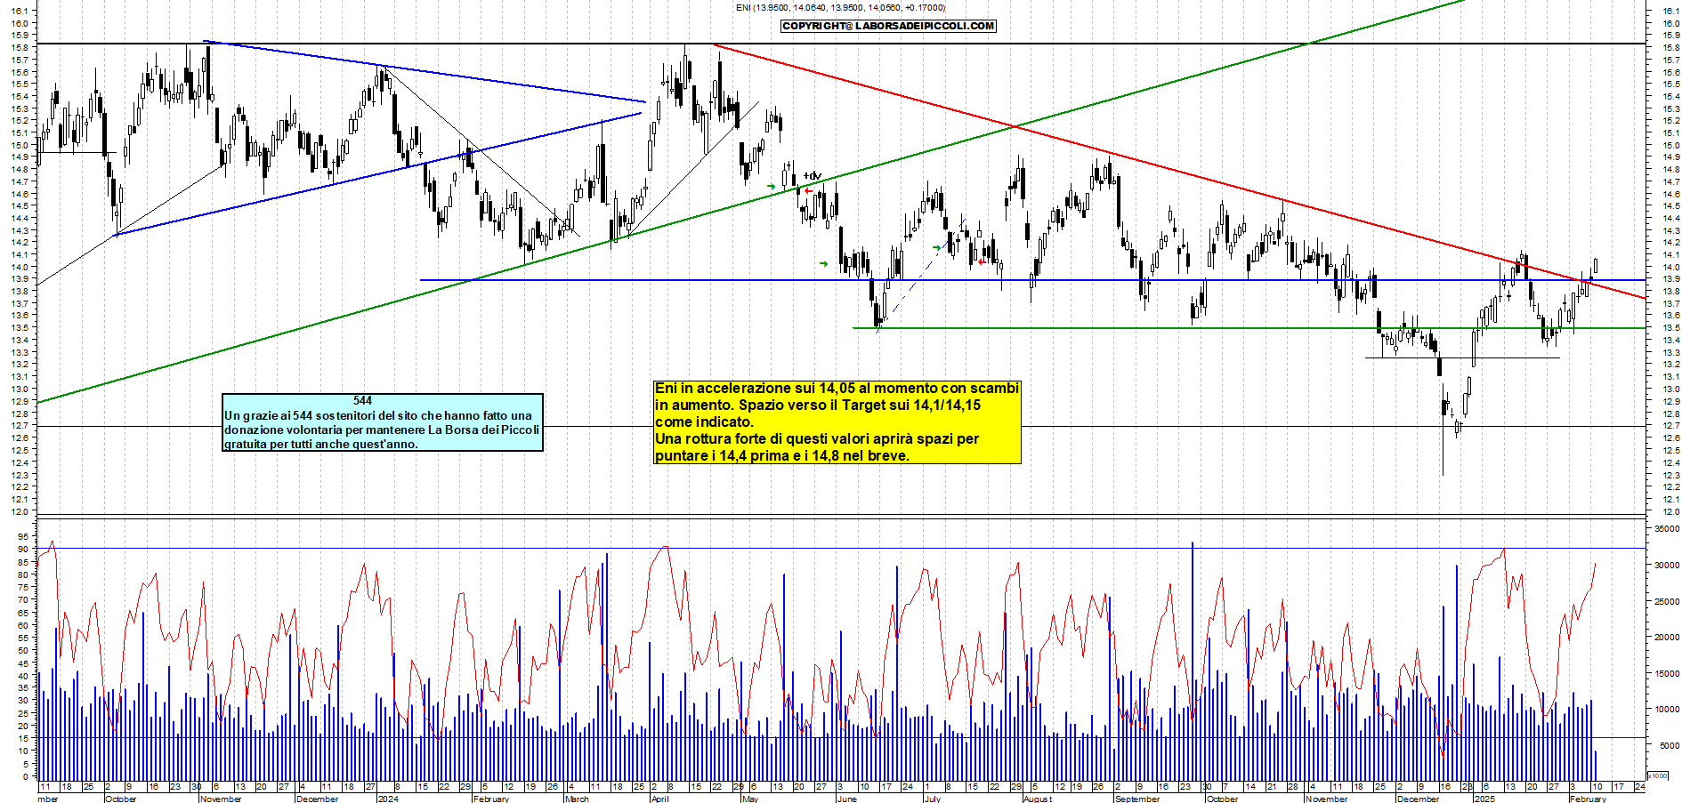
Task: Click 'in aumento. Spazio verso il Target' line
Action: point(818,405)
